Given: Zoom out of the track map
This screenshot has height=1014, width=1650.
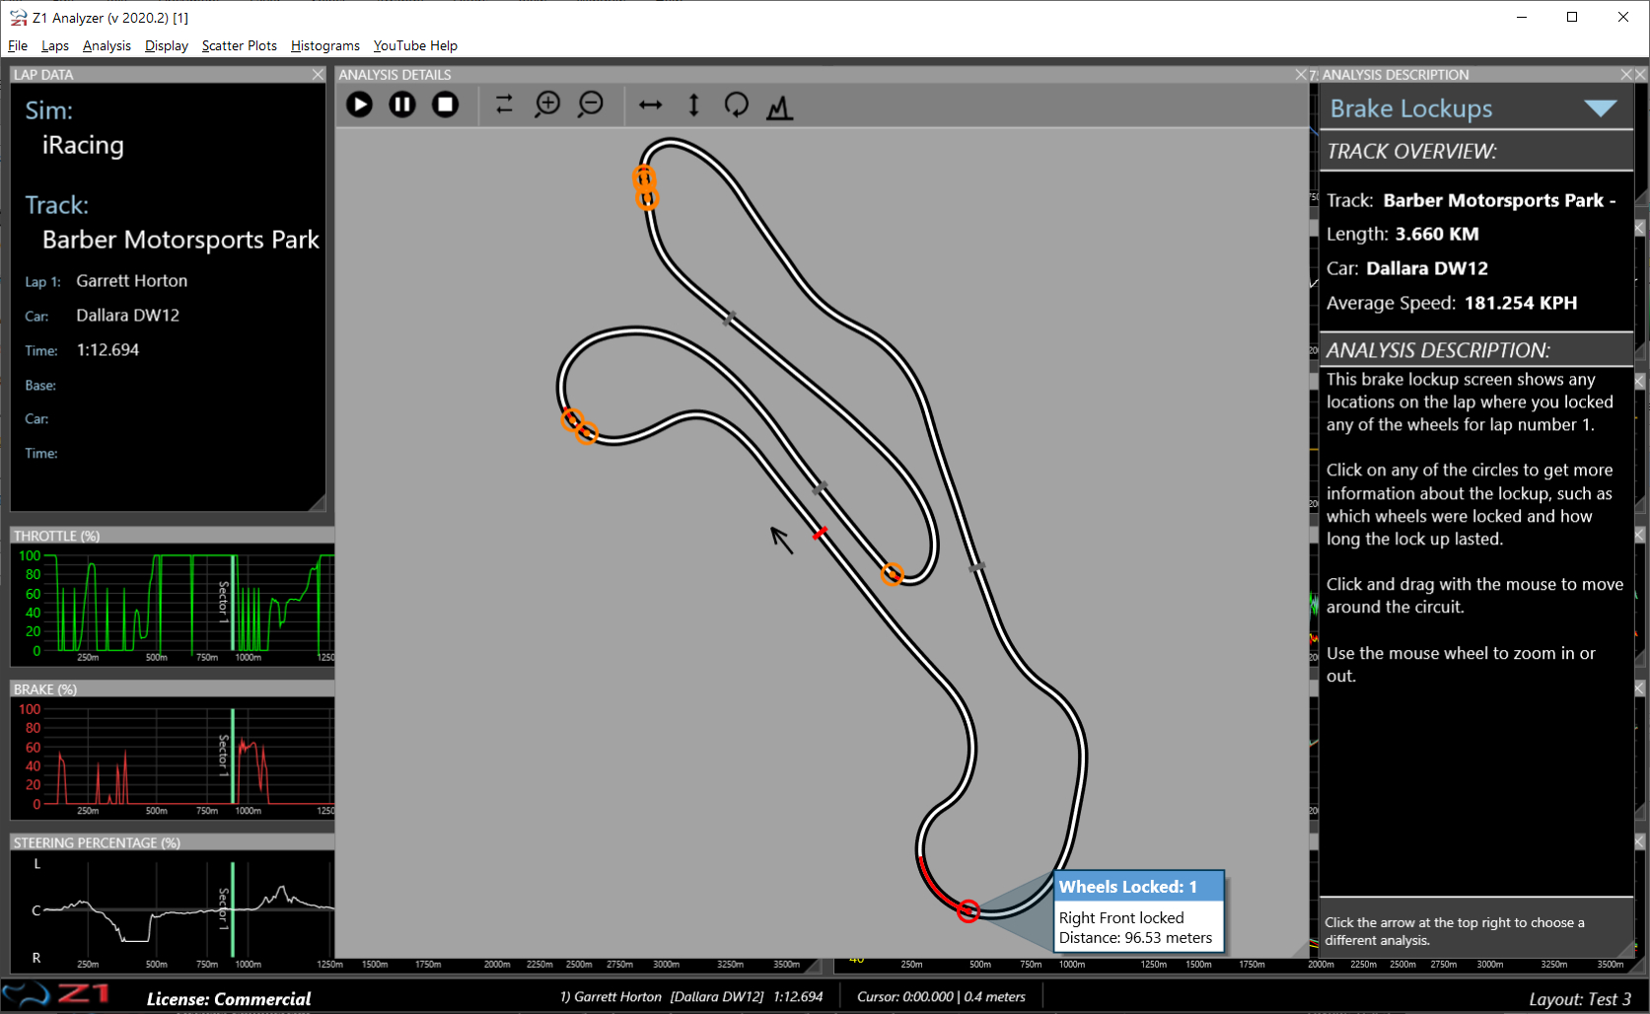Looking at the screenshot, I should pyautogui.click(x=591, y=105).
